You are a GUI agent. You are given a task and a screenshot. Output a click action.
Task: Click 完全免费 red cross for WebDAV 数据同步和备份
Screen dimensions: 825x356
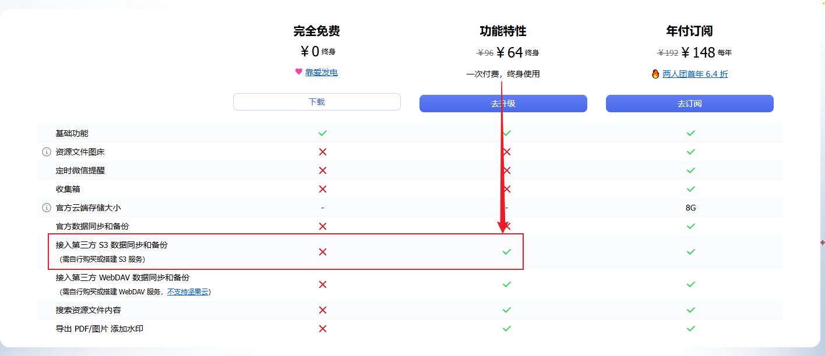pyautogui.click(x=323, y=284)
